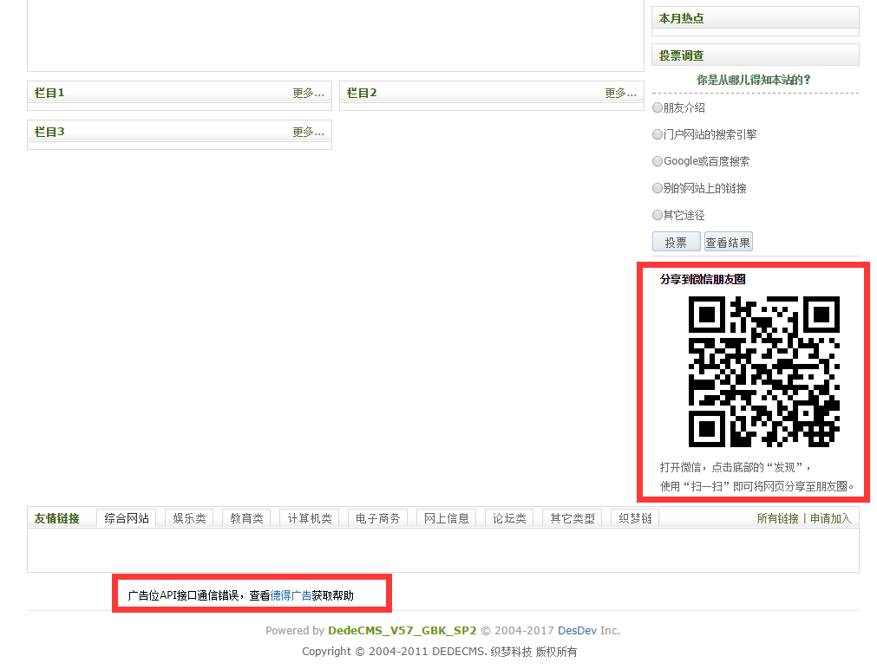The height and width of the screenshot is (669, 877).
Task: Open the 栏目3 section title
Action: tap(49, 132)
